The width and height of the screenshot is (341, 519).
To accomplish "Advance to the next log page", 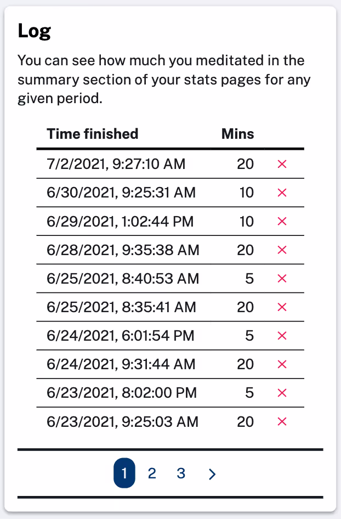I will pos(212,473).
